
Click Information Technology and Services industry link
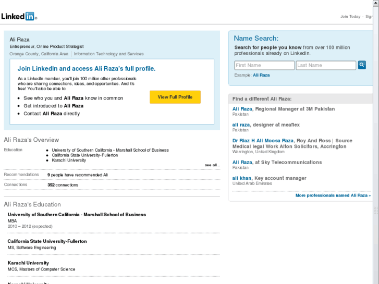108,54
